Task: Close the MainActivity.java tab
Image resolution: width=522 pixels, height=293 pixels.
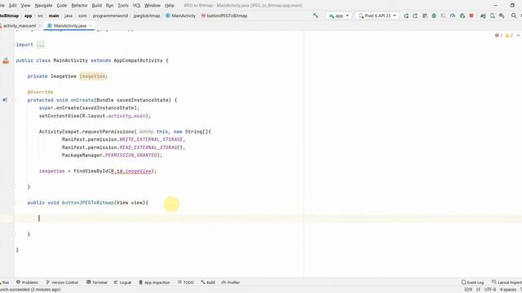Action: [x=91, y=25]
